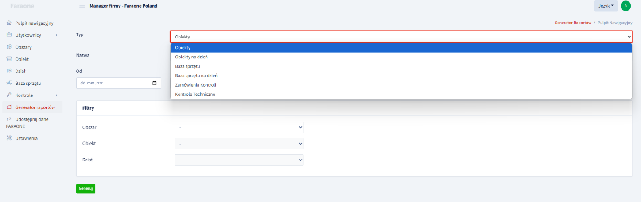Open the Język language dropdown
Image resolution: width=641 pixels, height=202 pixels.
click(606, 6)
